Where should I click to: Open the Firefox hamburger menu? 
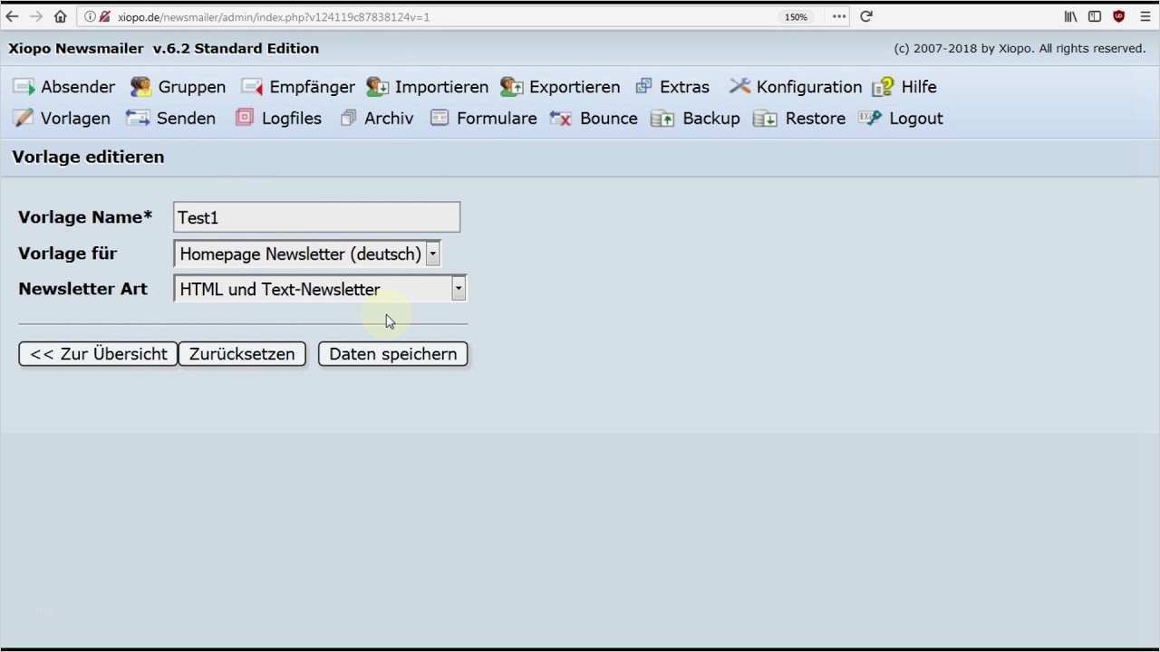(x=1144, y=16)
